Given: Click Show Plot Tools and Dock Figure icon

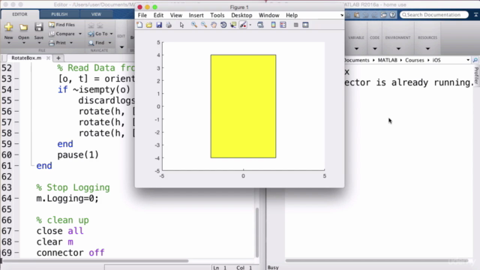Looking at the screenshot, I should click(305, 25).
